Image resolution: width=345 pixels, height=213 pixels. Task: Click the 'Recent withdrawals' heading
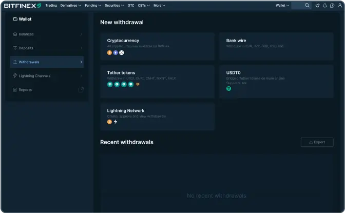point(127,142)
